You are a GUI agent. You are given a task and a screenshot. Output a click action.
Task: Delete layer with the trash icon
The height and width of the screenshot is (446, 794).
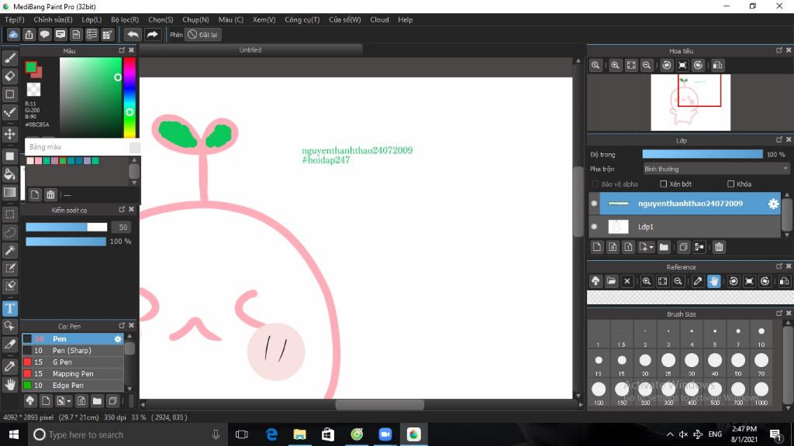(x=719, y=247)
